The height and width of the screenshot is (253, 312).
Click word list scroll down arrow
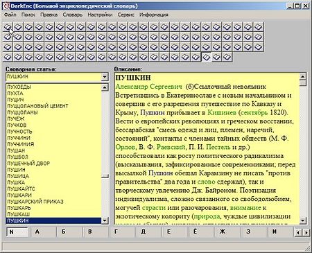pos(105,220)
